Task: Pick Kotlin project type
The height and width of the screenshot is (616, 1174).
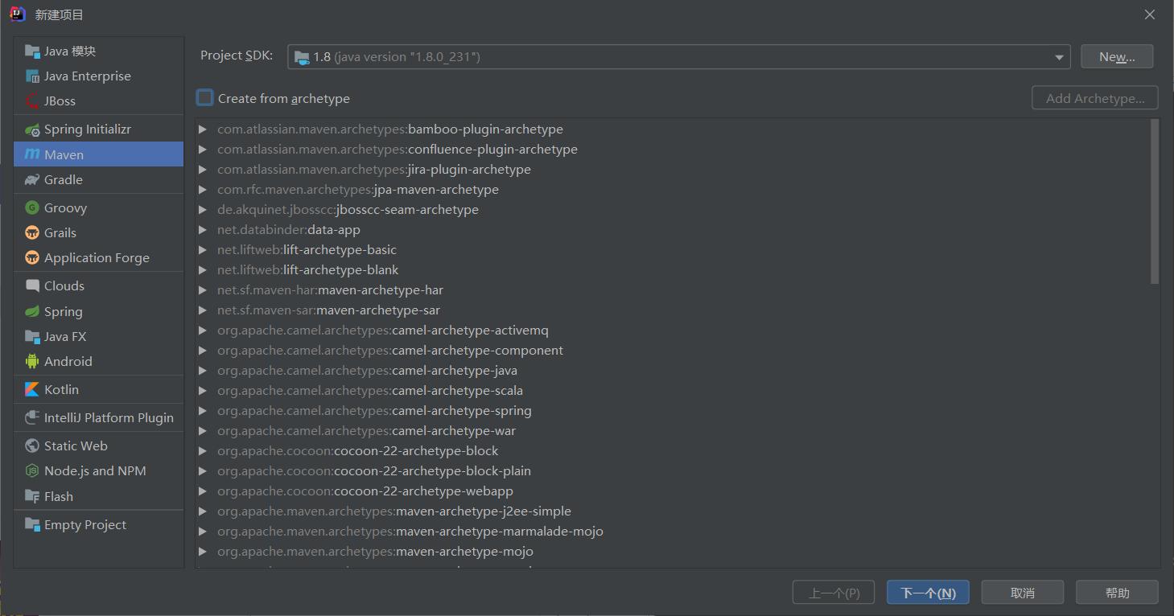Action: click(x=98, y=390)
